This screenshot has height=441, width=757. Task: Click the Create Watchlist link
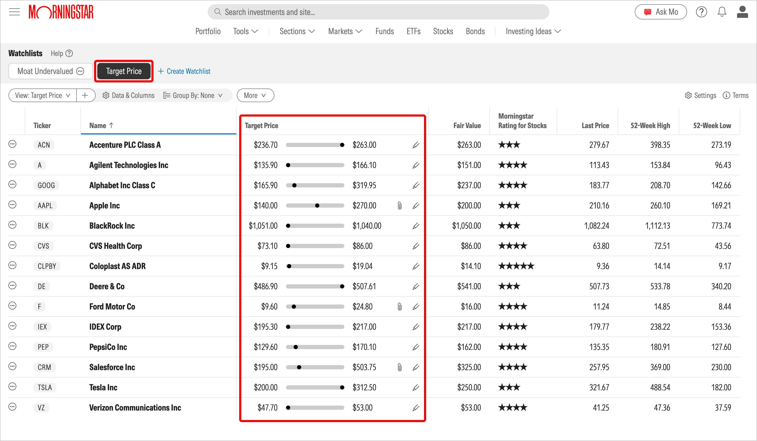pyautogui.click(x=184, y=71)
